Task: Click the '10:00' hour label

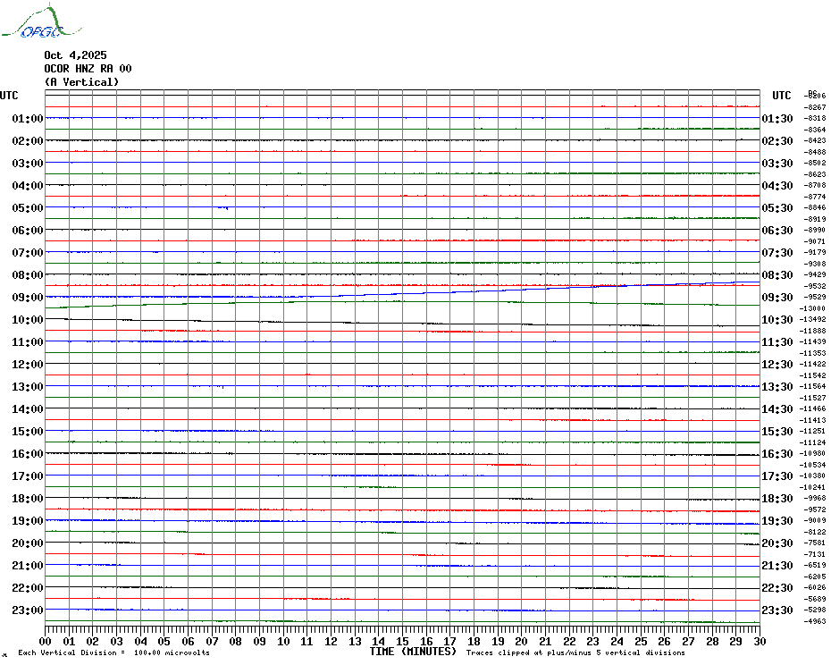Action: [28, 319]
